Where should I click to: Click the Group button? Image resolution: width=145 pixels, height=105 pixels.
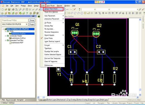(32, 20)
